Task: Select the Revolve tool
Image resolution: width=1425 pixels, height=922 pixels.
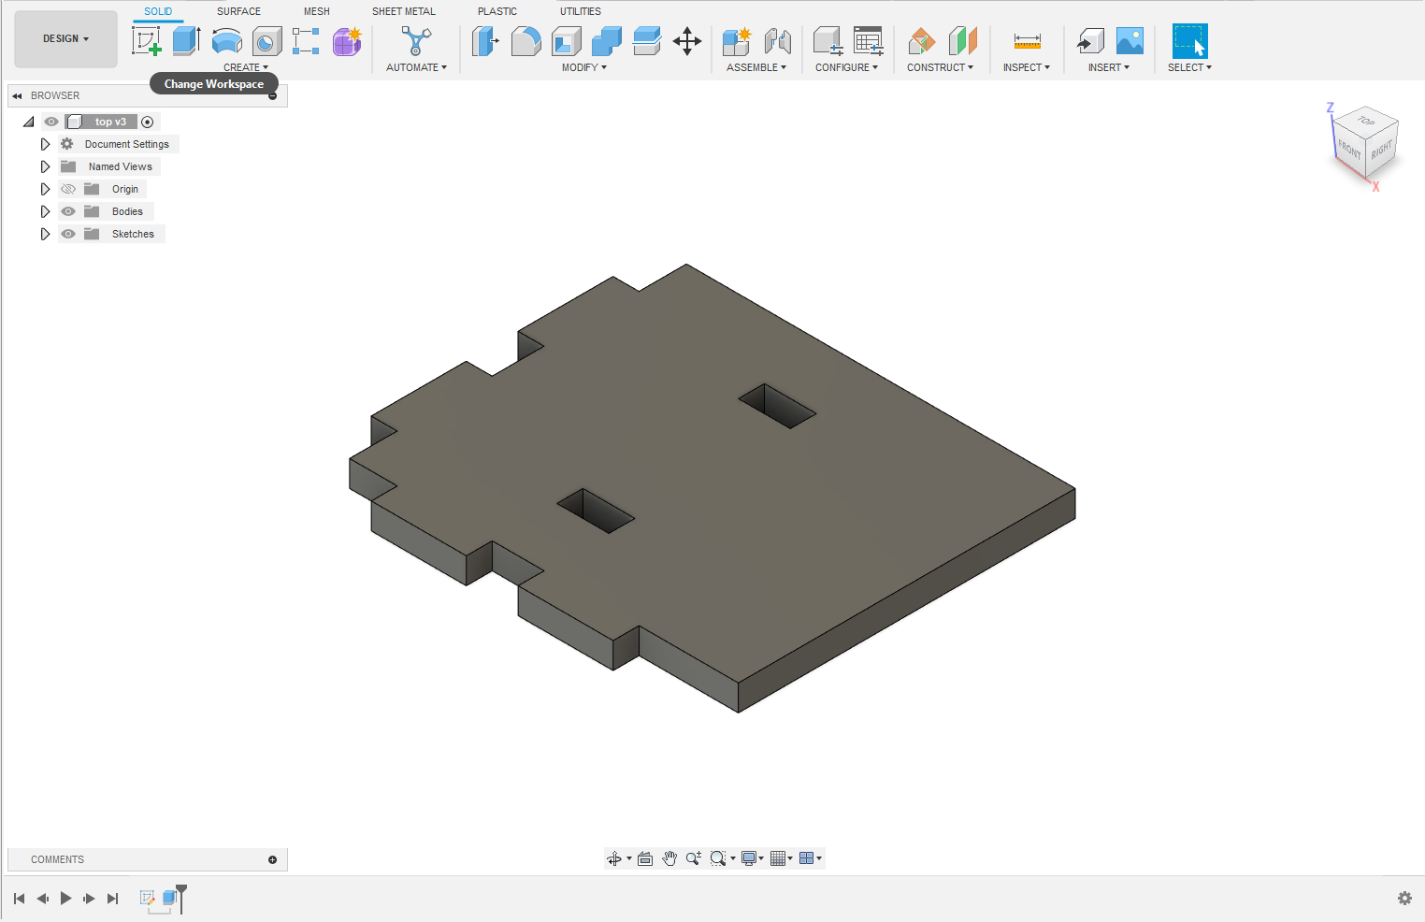Action: tap(227, 41)
